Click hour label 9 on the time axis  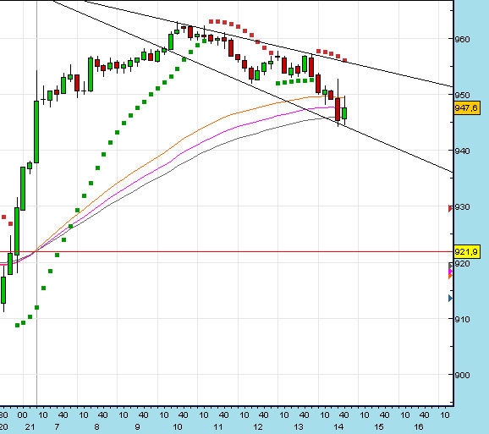[x=137, y=427]
